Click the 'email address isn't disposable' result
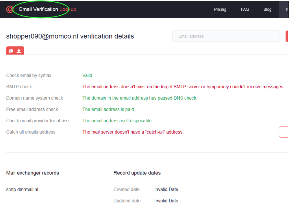289x206 pixels. (x=117, y=121)
